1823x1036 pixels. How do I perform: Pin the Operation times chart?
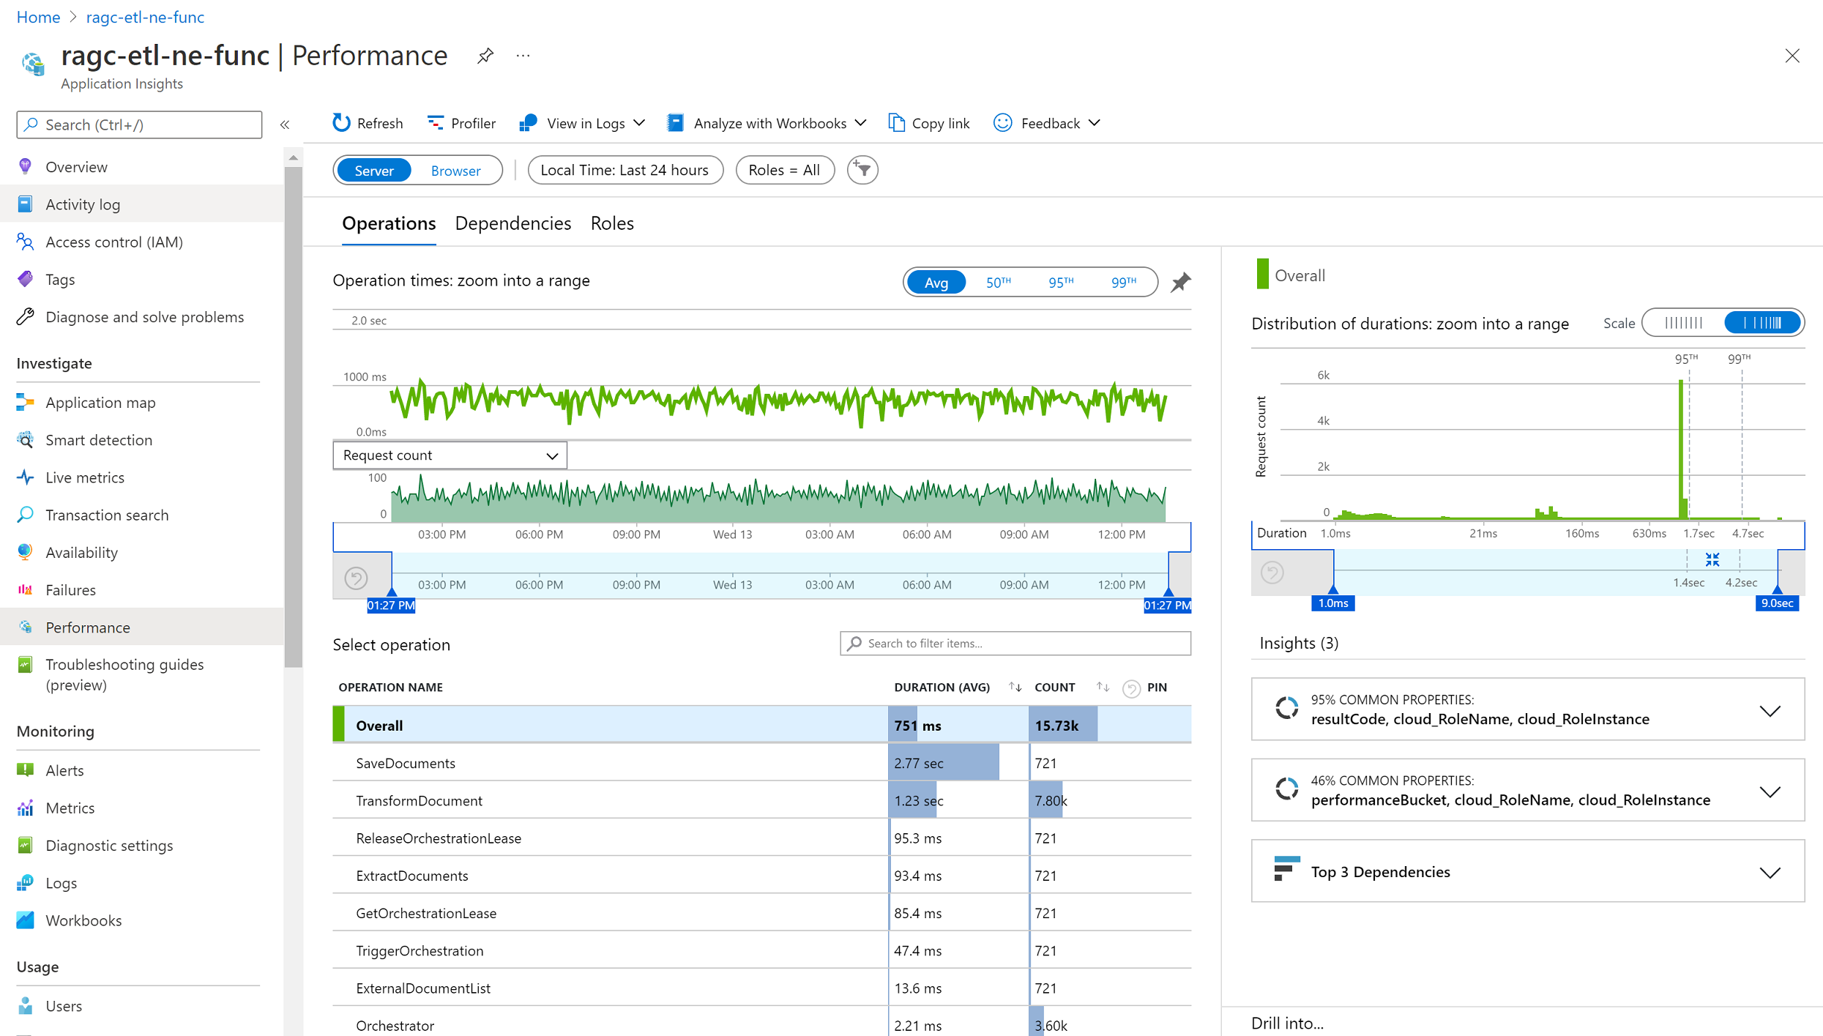[1180, 283]
